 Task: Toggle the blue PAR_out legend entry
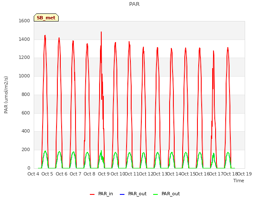(133, 194)
